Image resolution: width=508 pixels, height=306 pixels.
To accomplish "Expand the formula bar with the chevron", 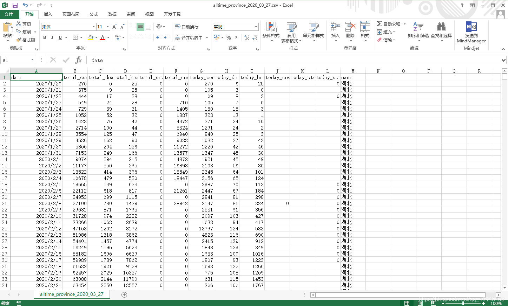I will [504, 60].
